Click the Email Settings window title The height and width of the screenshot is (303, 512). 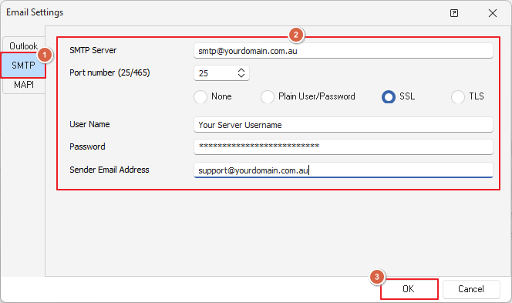tap(35, 12)
